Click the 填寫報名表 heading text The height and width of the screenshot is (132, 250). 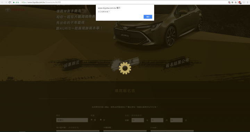pyautogui.click(x=125, y=91)
